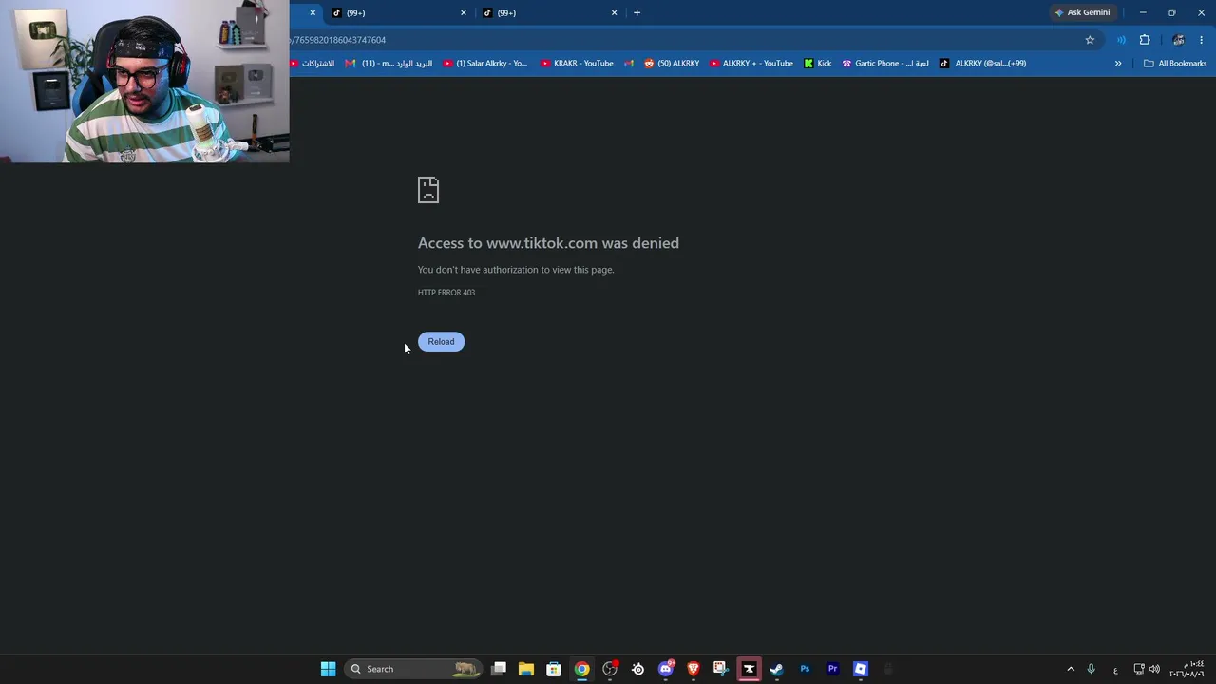Open Task View from the taskbar
This screenshot has height=684, width=1216.
[499, 669]
